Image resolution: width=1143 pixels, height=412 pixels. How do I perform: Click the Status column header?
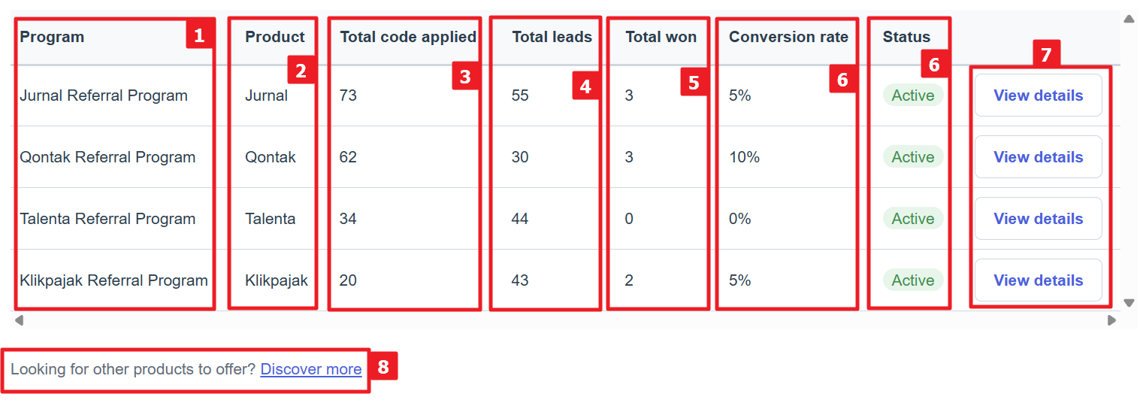tap(906, 37)
